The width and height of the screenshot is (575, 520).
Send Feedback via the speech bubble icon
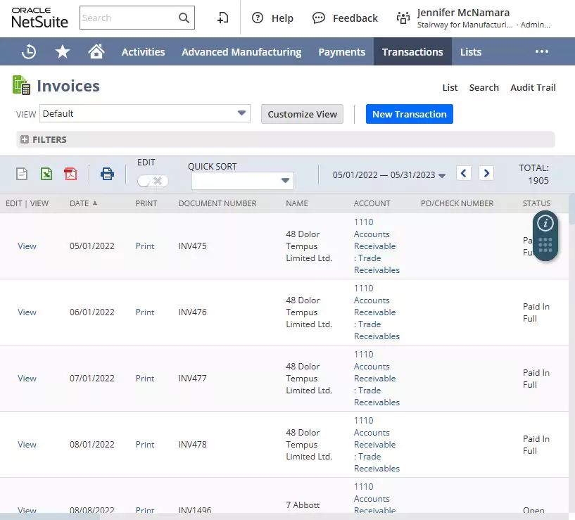318,18
